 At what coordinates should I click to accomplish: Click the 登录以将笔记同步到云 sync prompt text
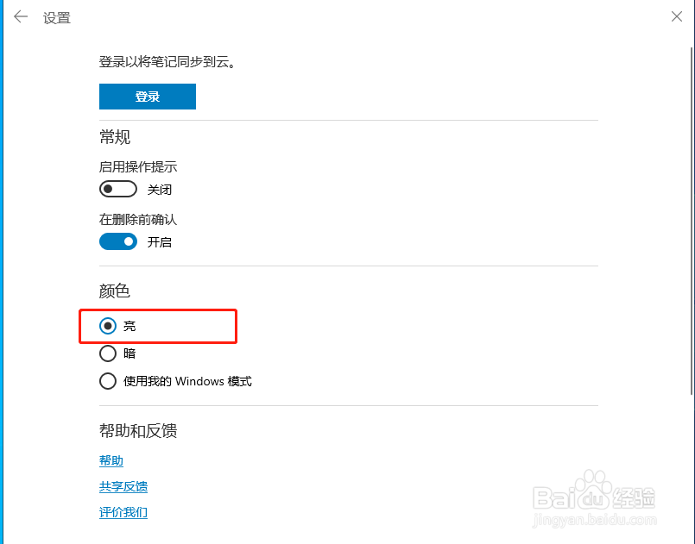tap(167, 62)
